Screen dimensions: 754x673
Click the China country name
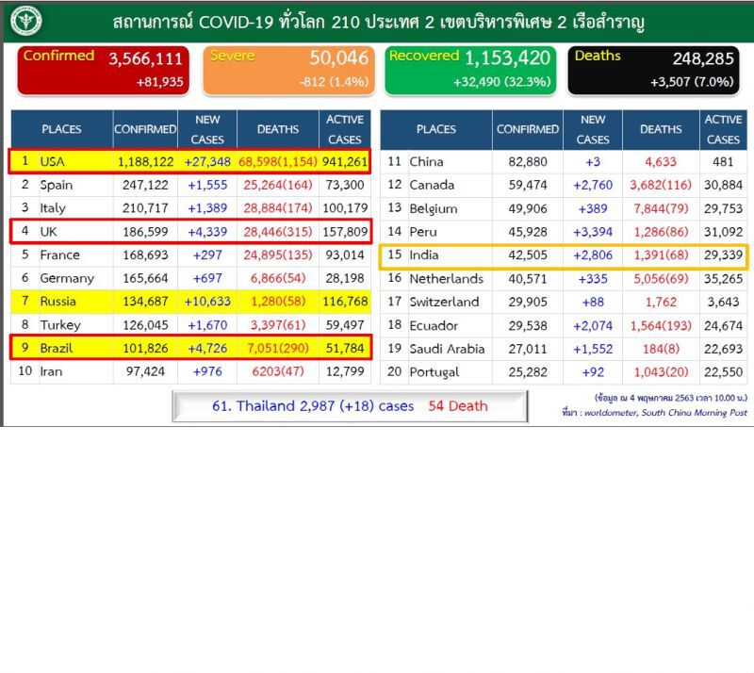pyautogui.click(x=426, y=161)
